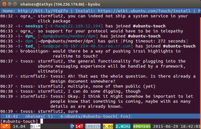Click brobostigon's nick in the 06:36 message
The height and width of the screenshot is (129, 201).
click(x=34, y=51)
